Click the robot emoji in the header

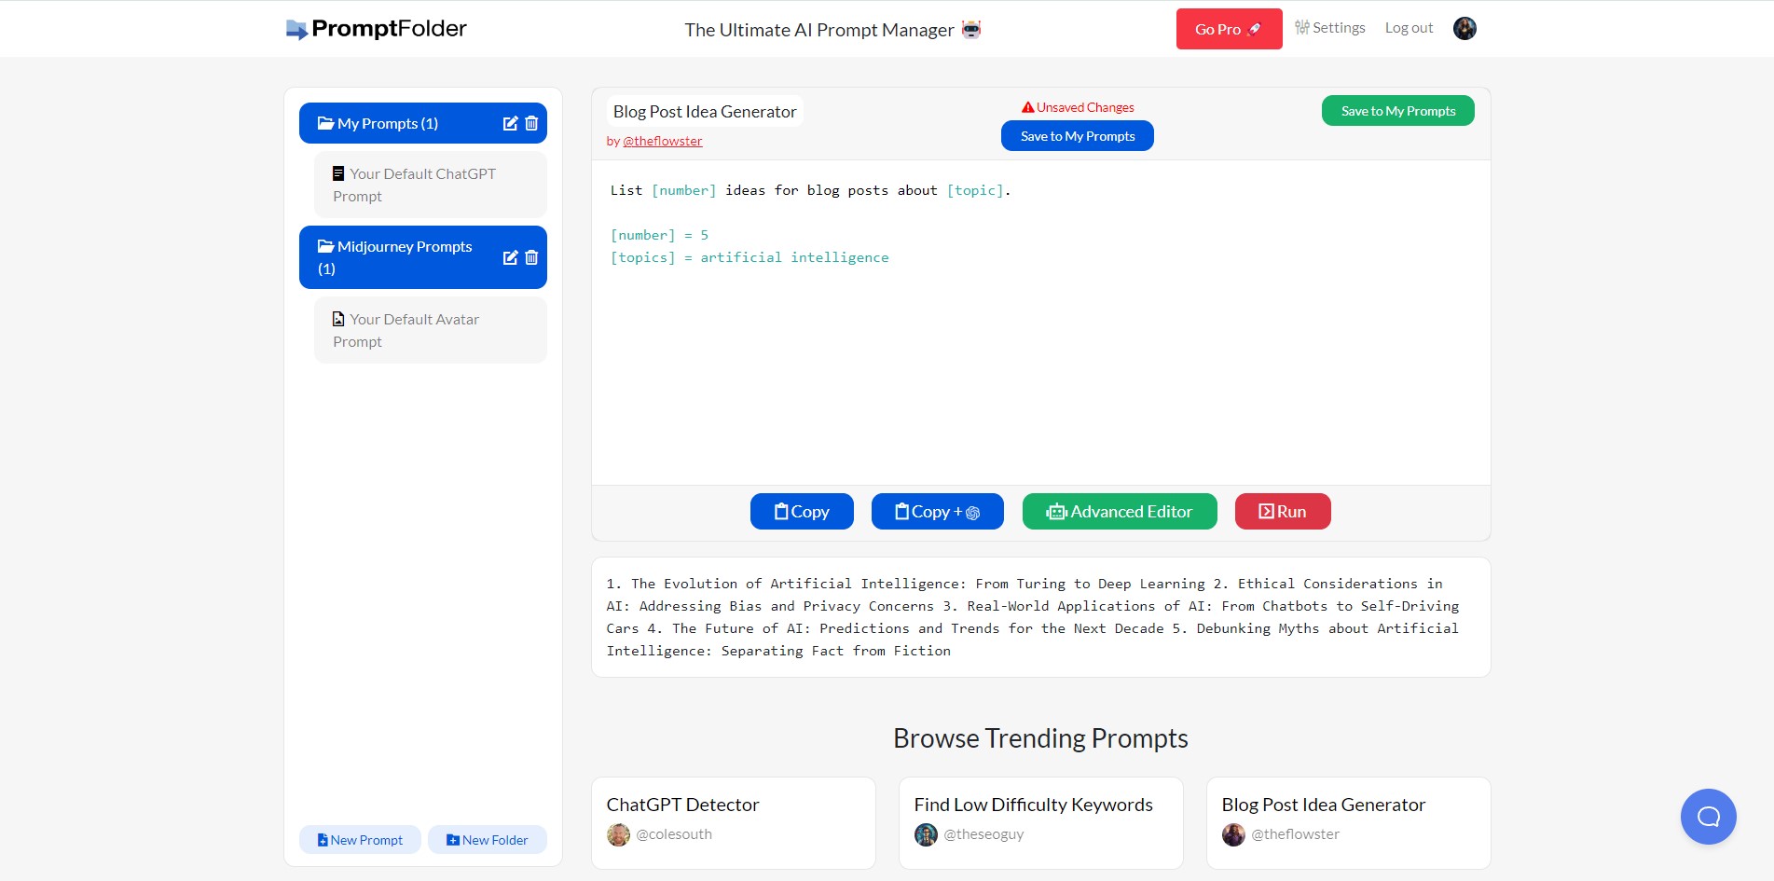coord(971,29)
